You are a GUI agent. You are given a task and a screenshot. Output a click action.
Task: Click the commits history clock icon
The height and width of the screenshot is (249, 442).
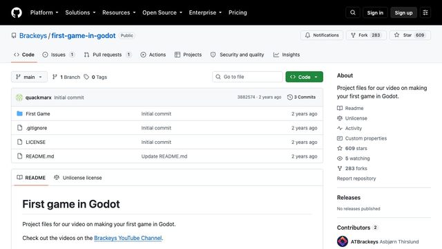click(290, 97)
